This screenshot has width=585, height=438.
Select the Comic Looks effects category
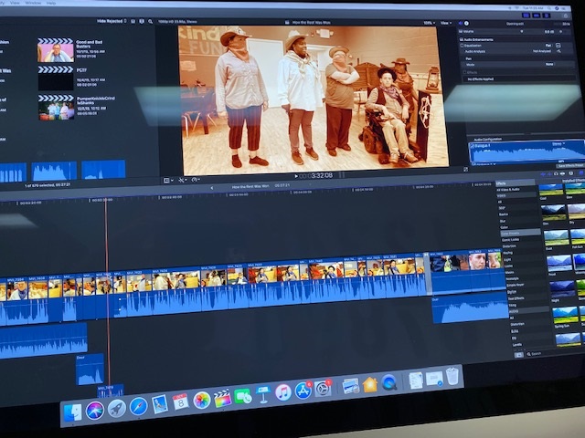point(511,240)
